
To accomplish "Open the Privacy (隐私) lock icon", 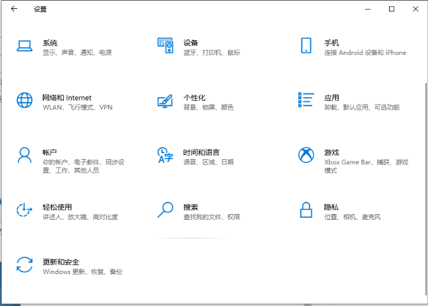I will point(306,210).
